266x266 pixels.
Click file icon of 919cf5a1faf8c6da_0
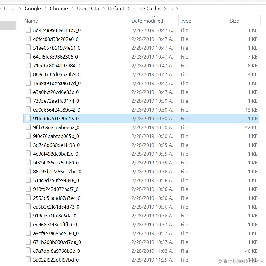pyautogui.click(x=28, y=215)
